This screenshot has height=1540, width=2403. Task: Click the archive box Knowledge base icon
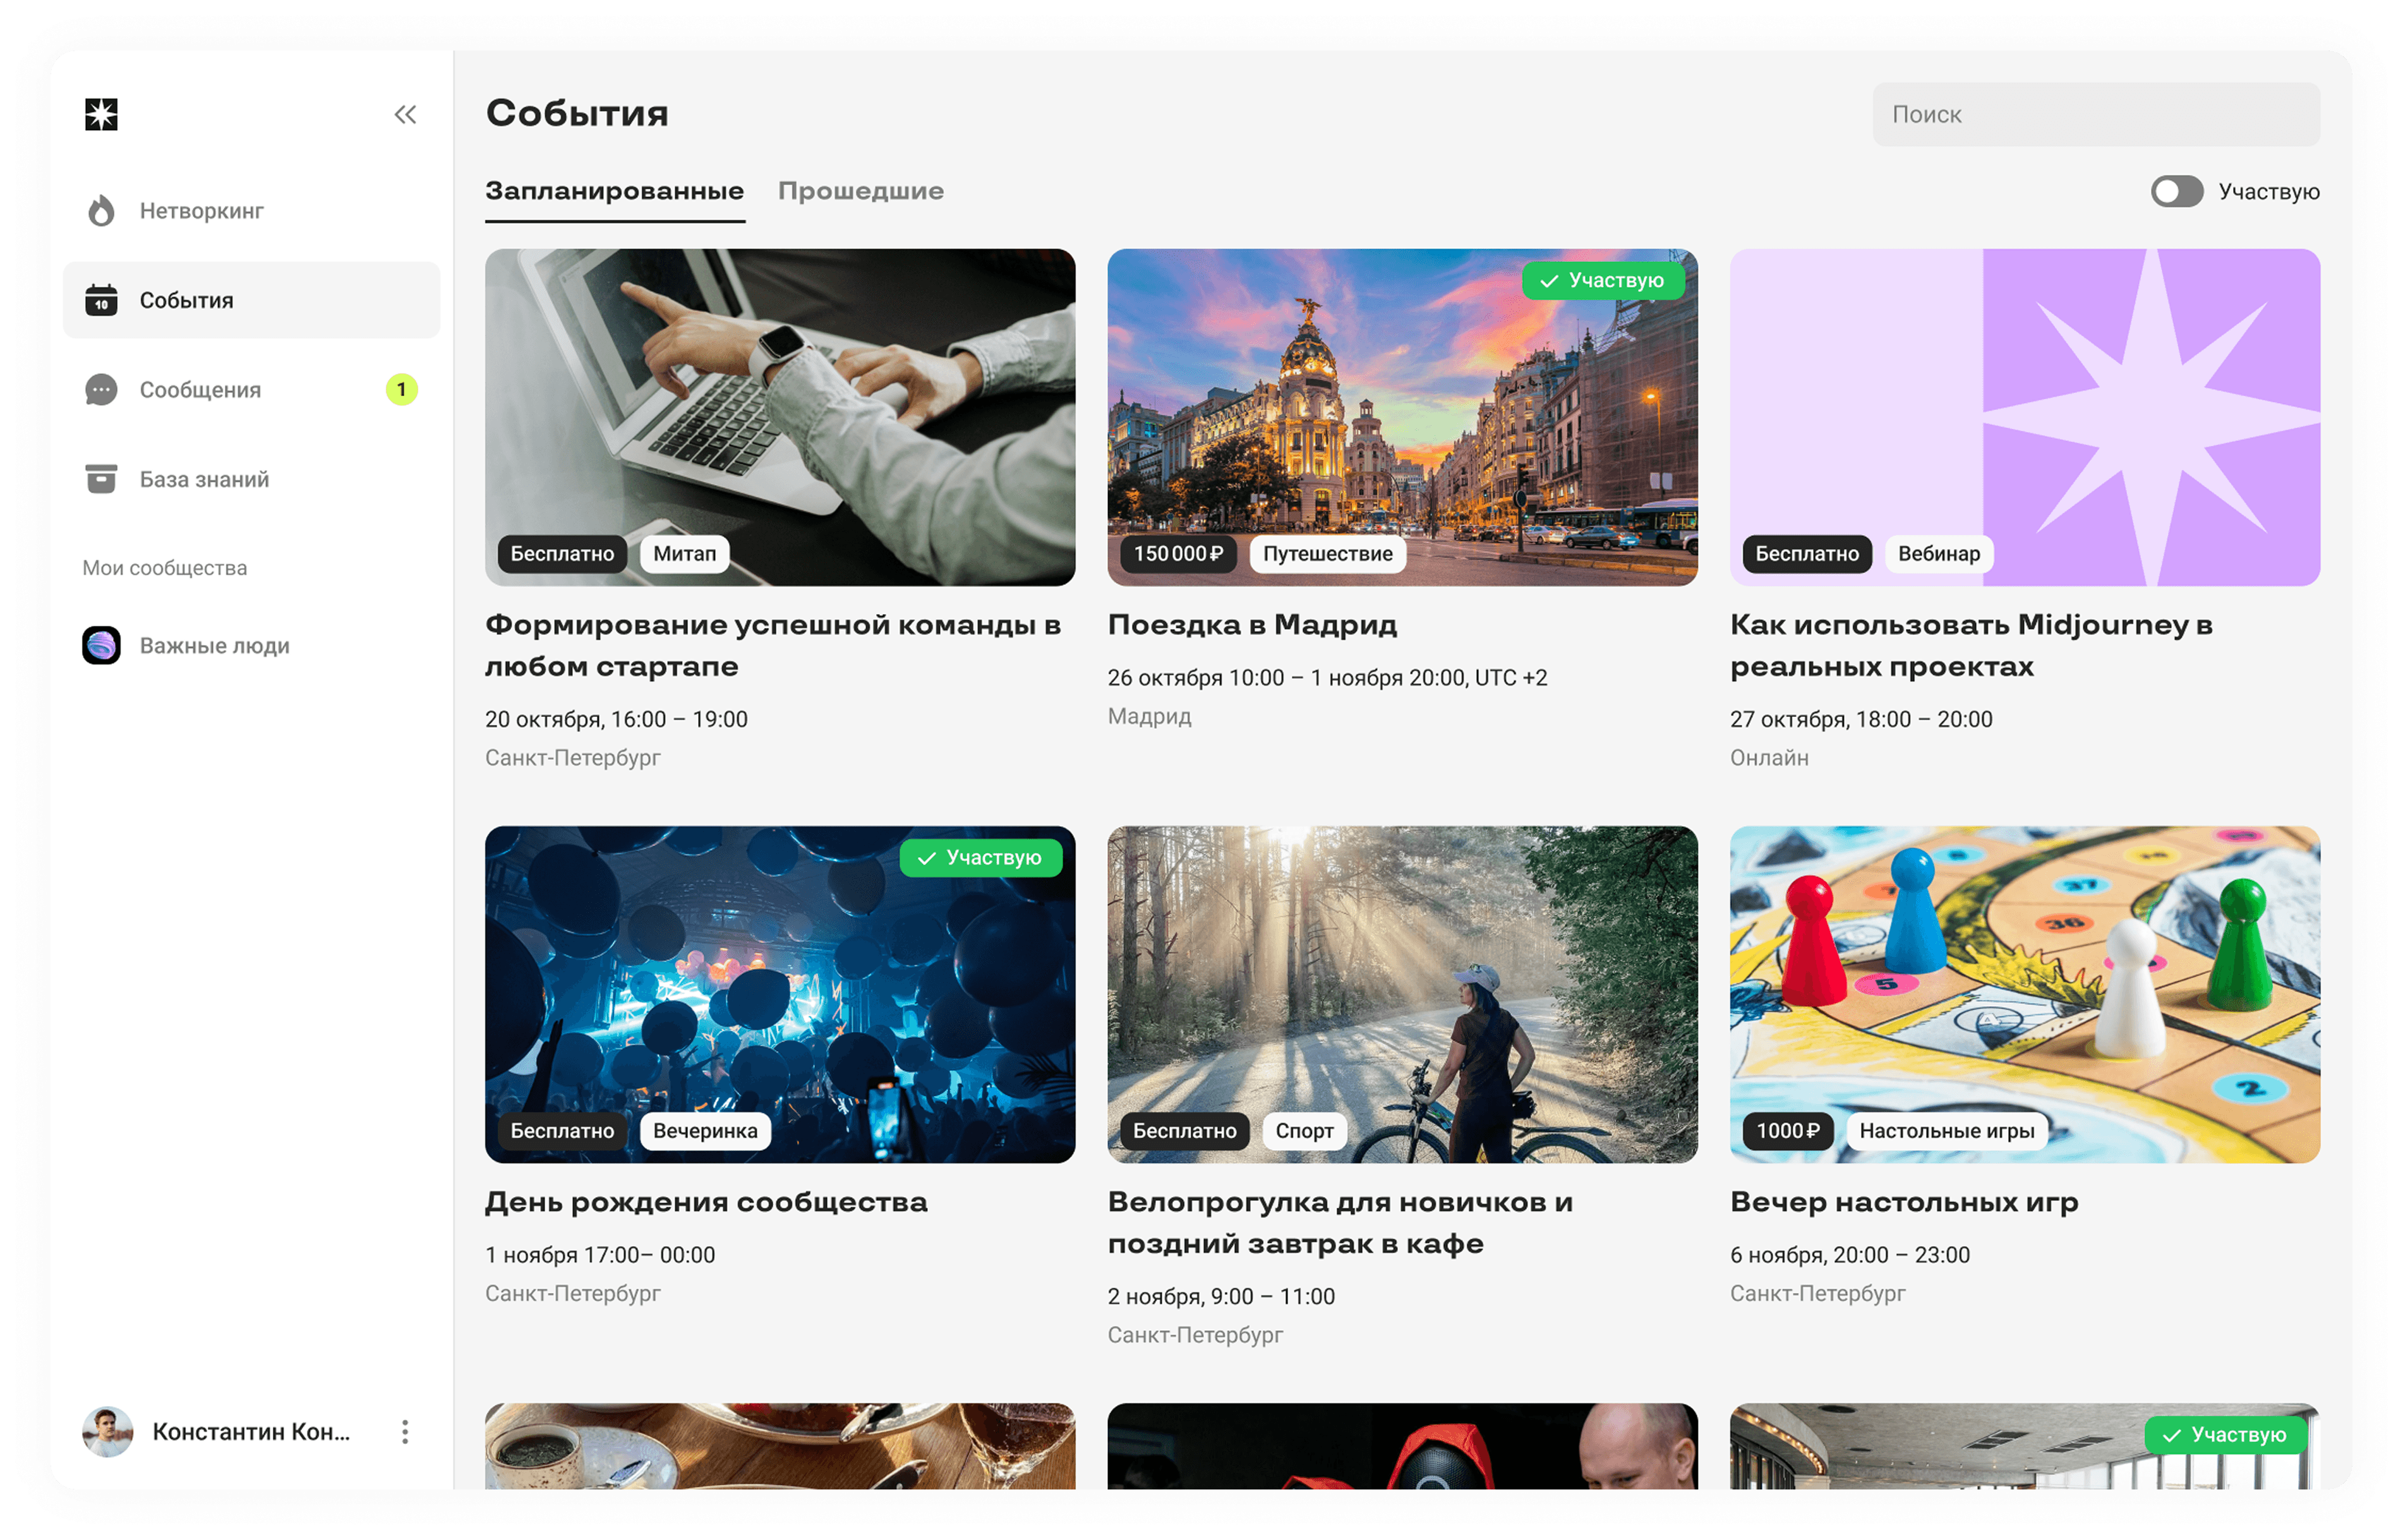tap(101, 479)
